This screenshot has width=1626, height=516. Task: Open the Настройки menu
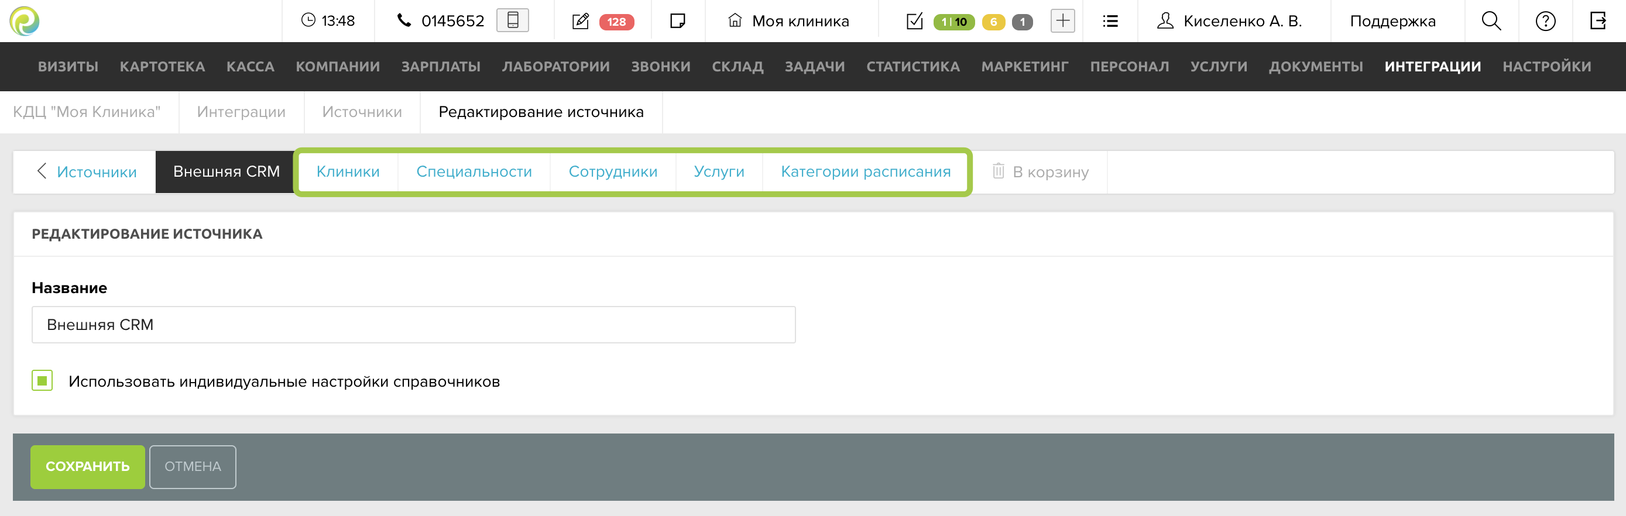coord(1547,66)
